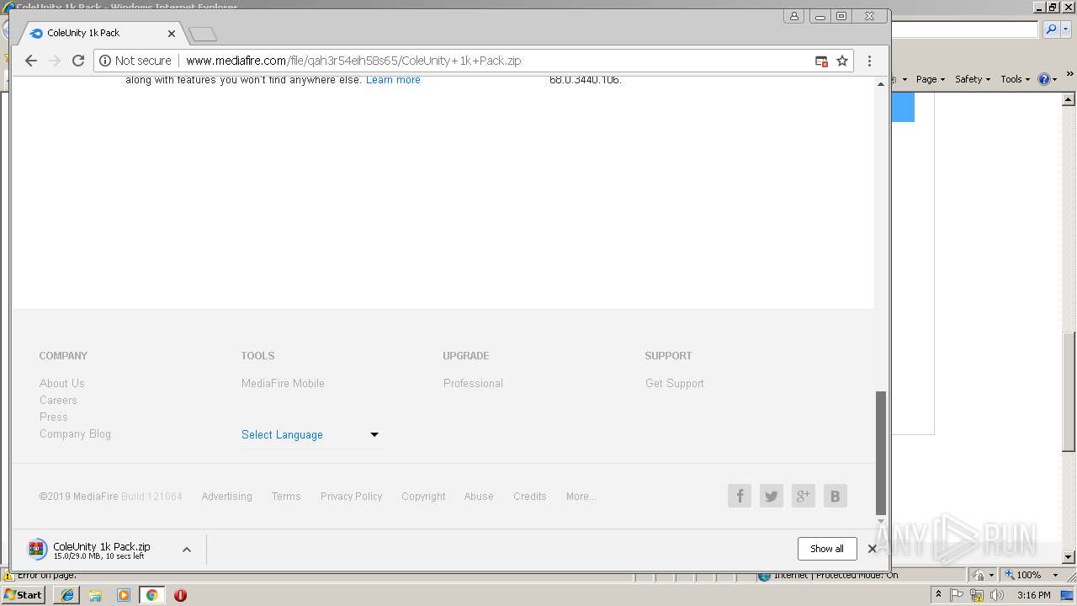
Task: Expand the Internet Explorer Safety menu
Action: click(x=973, y=79)
